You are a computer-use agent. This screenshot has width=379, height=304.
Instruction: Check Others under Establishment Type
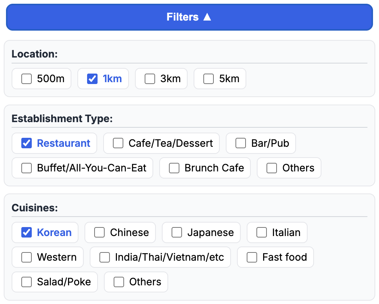coord(272,168)
